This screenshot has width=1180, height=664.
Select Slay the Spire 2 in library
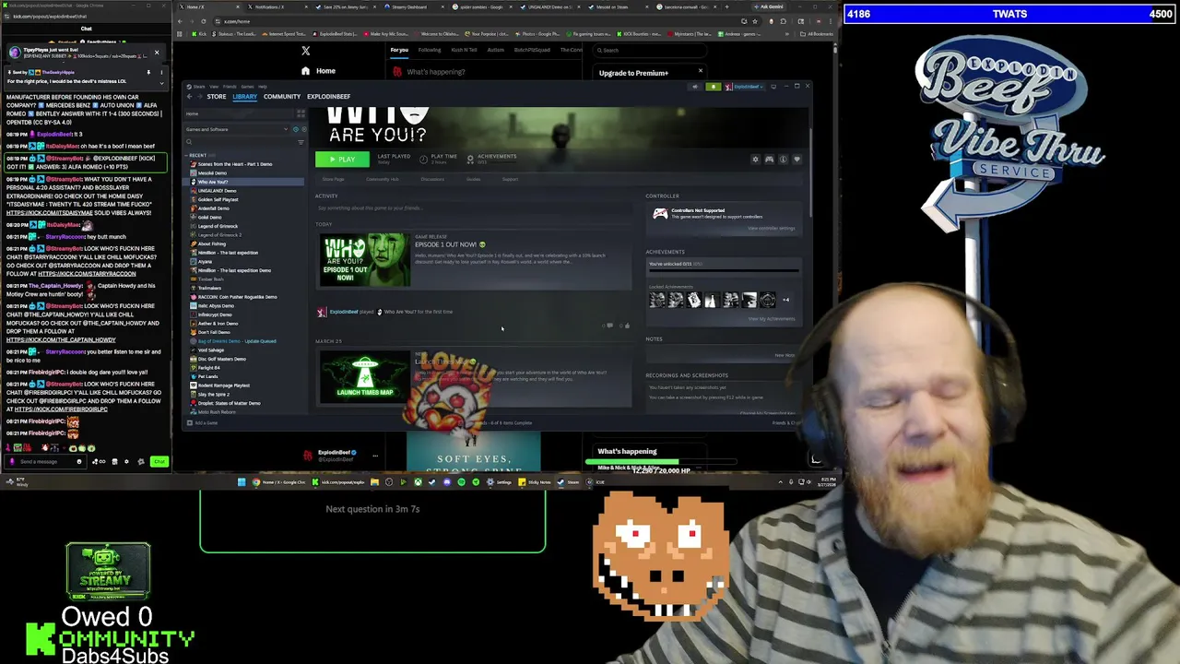[214, 394]
